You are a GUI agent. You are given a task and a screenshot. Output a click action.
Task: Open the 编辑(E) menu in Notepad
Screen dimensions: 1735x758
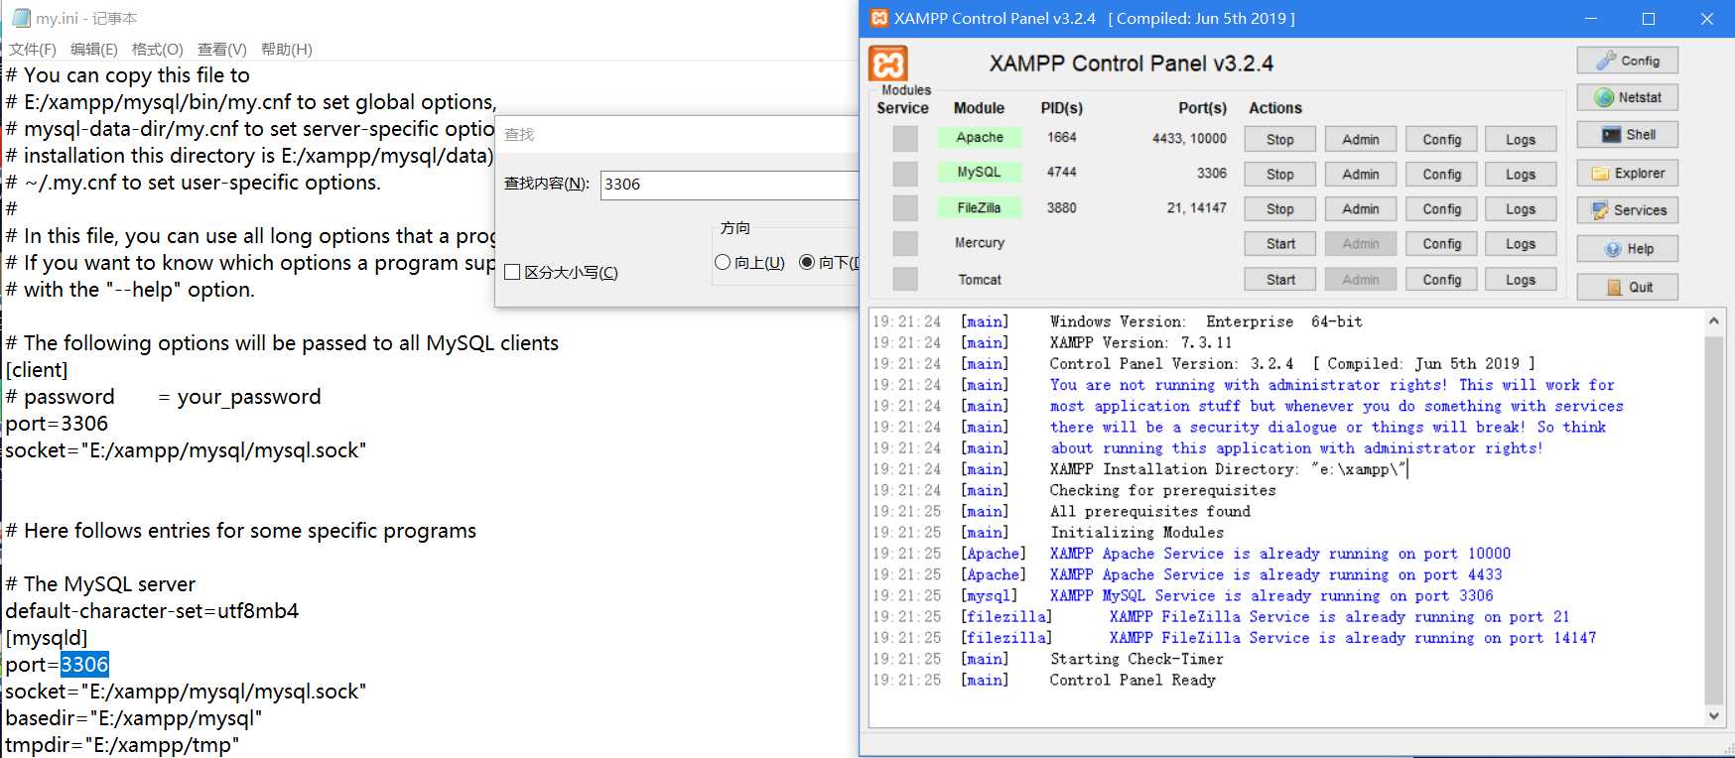[x=94, y=49]
